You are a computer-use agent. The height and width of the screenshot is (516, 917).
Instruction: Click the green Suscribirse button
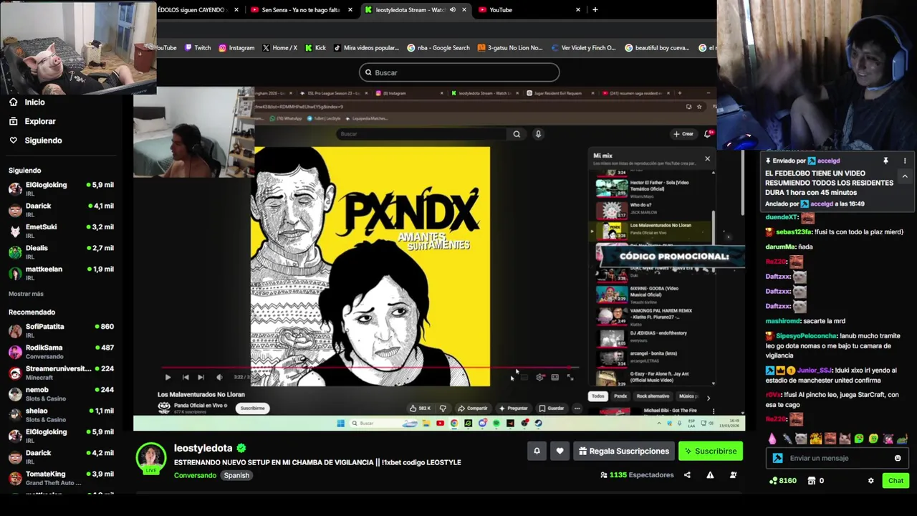point(710,451)
